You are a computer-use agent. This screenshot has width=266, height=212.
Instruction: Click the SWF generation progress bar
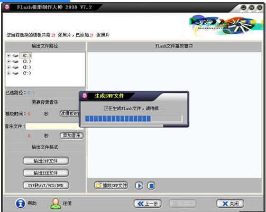coord(134,119)
